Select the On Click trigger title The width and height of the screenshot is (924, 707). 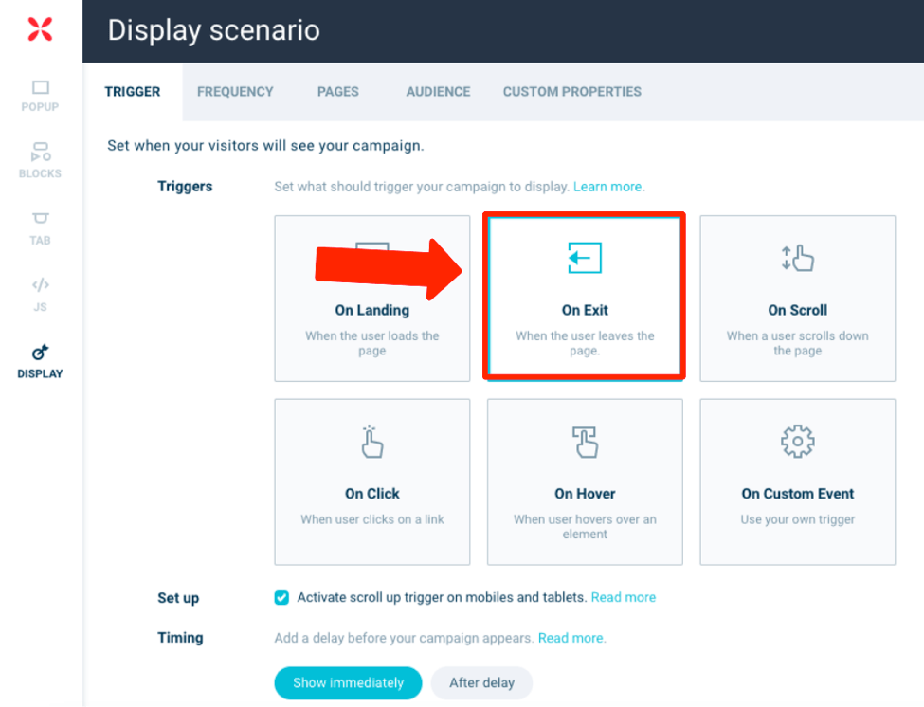tap(371, 494)
